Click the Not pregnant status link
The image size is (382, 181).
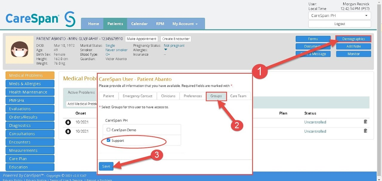coord(174,45)
